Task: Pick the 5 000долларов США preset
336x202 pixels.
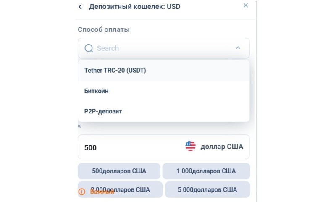Action: pos(207,189)
